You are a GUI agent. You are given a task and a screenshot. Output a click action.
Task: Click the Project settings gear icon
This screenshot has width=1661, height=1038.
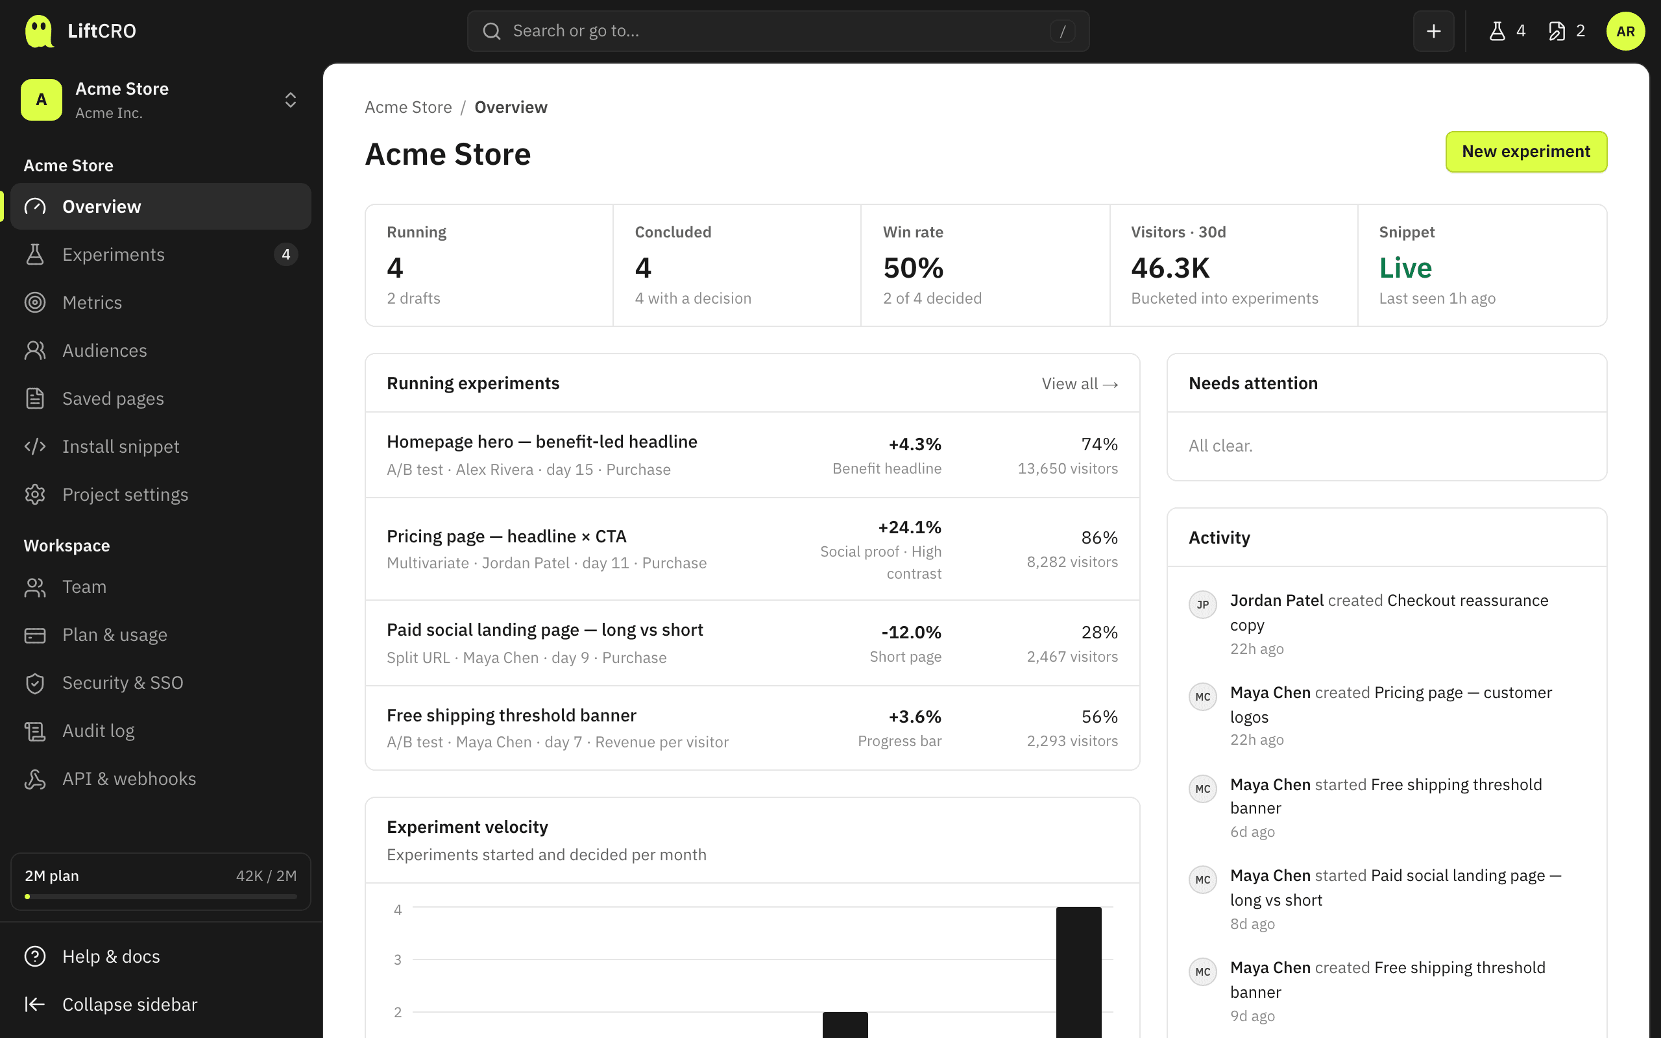35,495
